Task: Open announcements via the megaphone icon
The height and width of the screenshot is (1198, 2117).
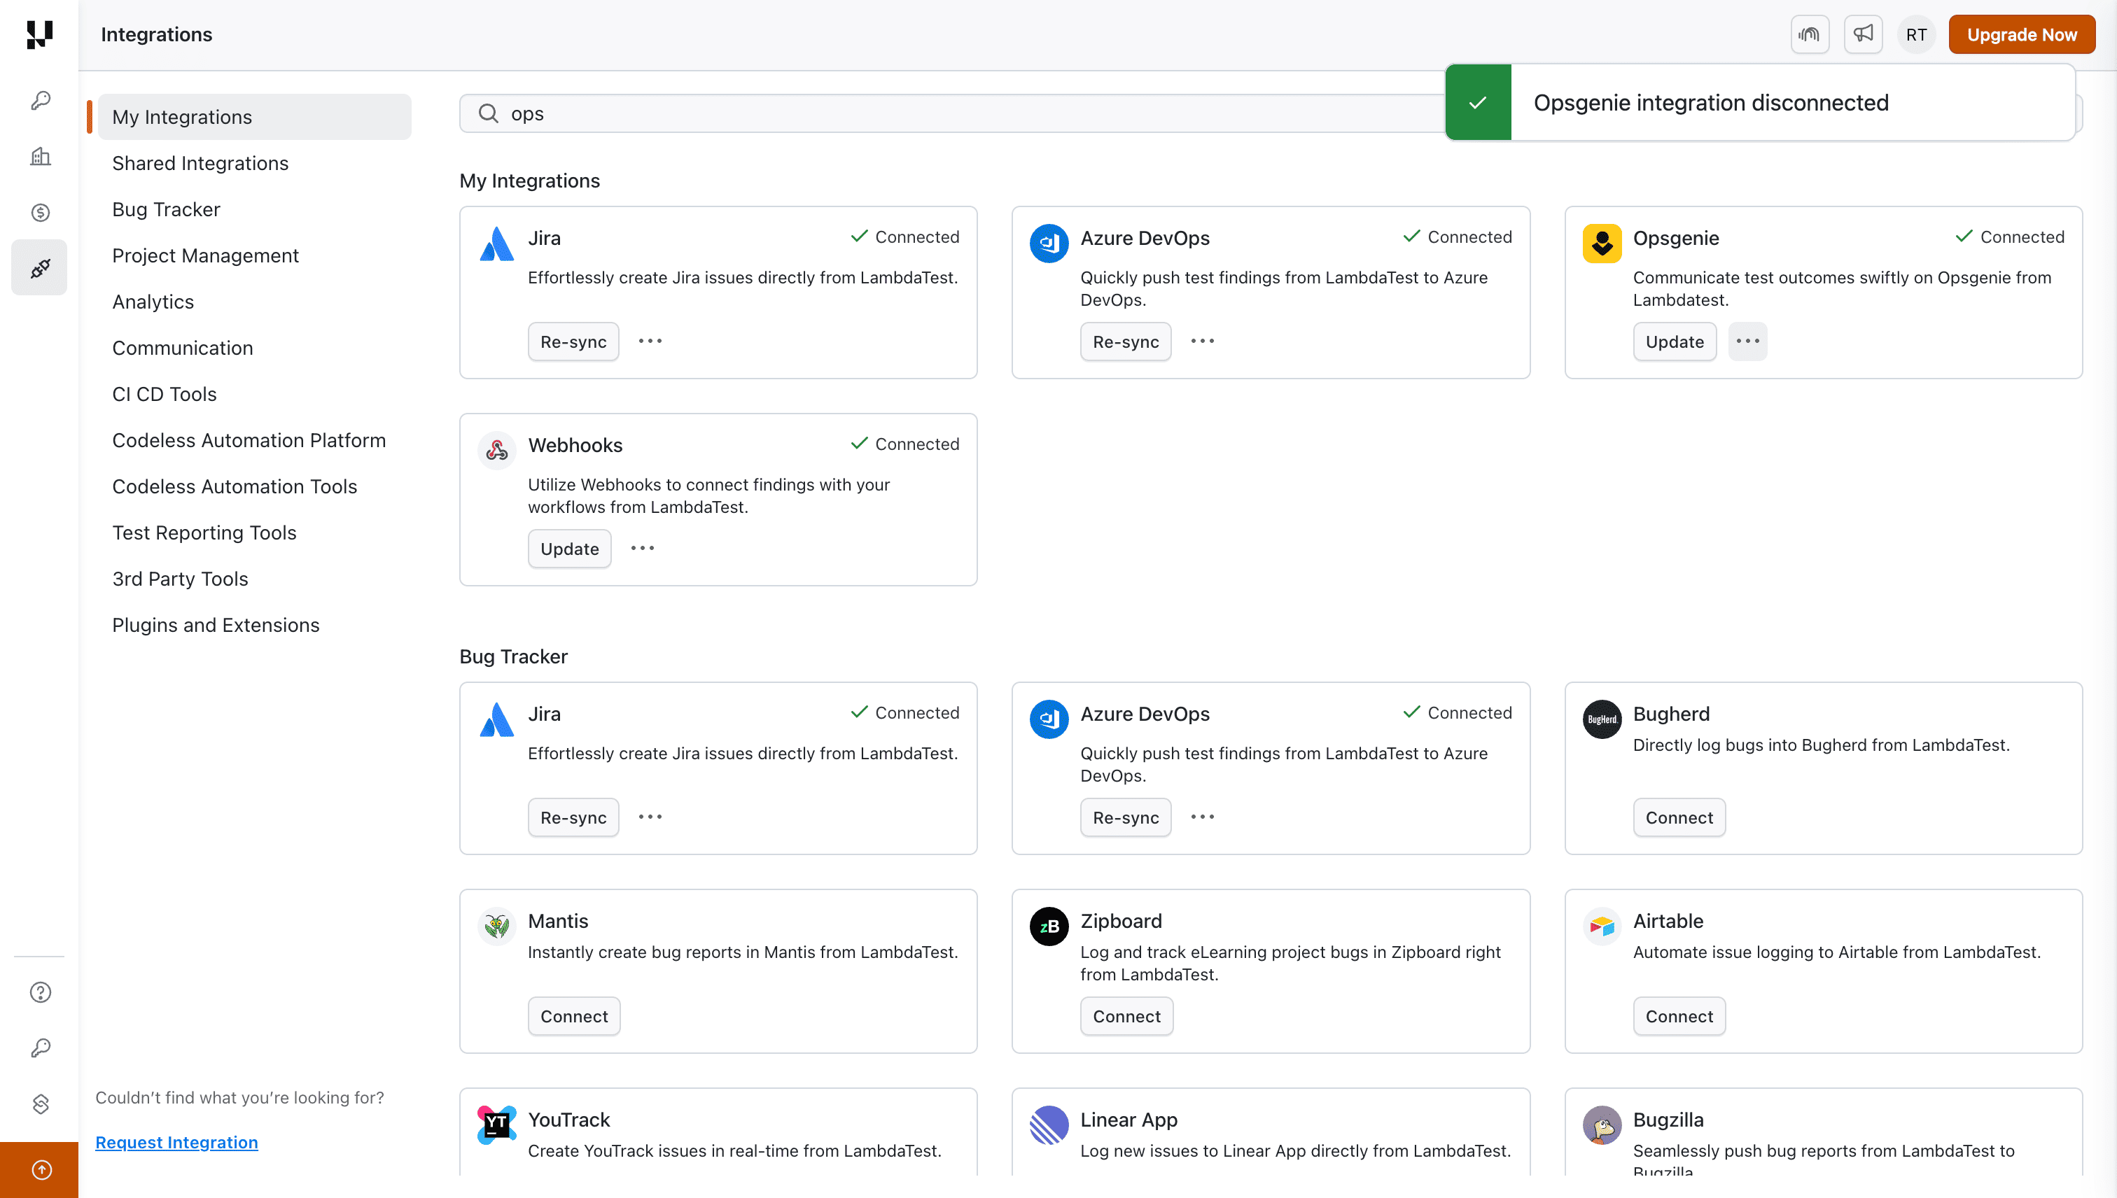Action: point(1864,34)
